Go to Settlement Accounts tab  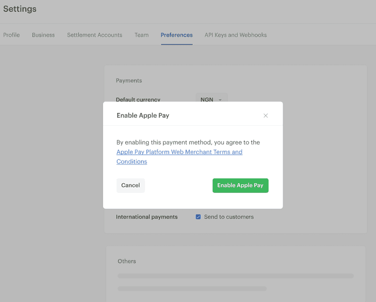(x=95, y=35)
